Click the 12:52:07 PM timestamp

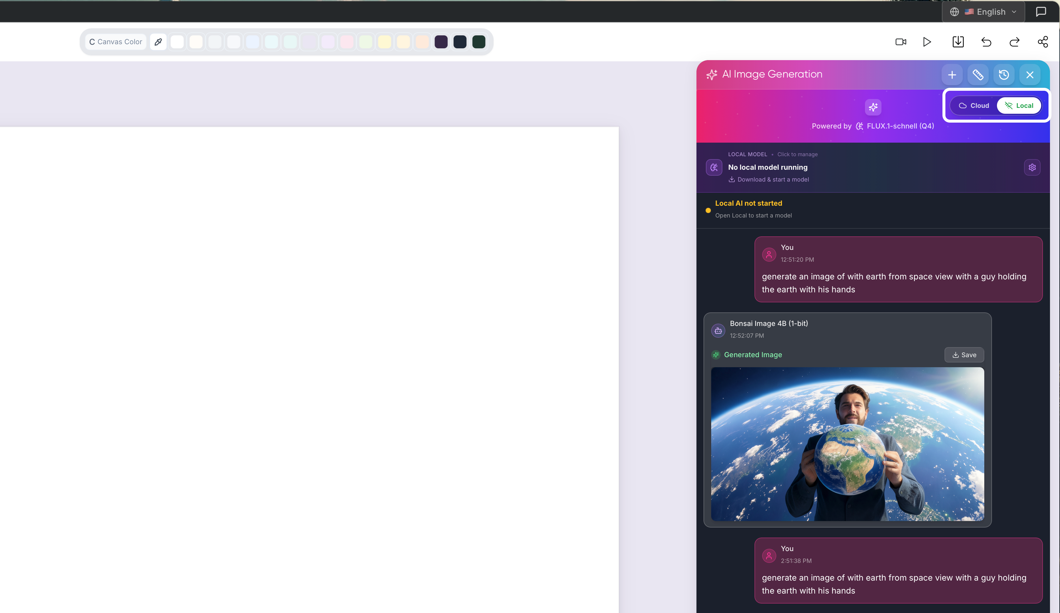747,335
